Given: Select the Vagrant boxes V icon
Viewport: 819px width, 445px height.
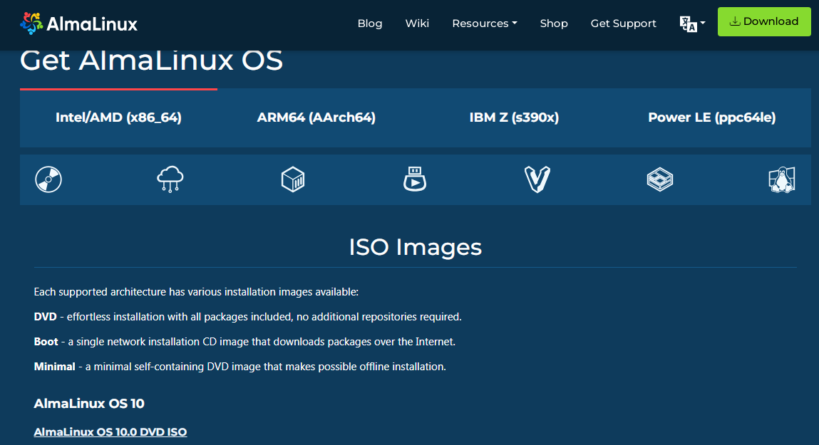Looking at the screenshot, I should [537, 179].
